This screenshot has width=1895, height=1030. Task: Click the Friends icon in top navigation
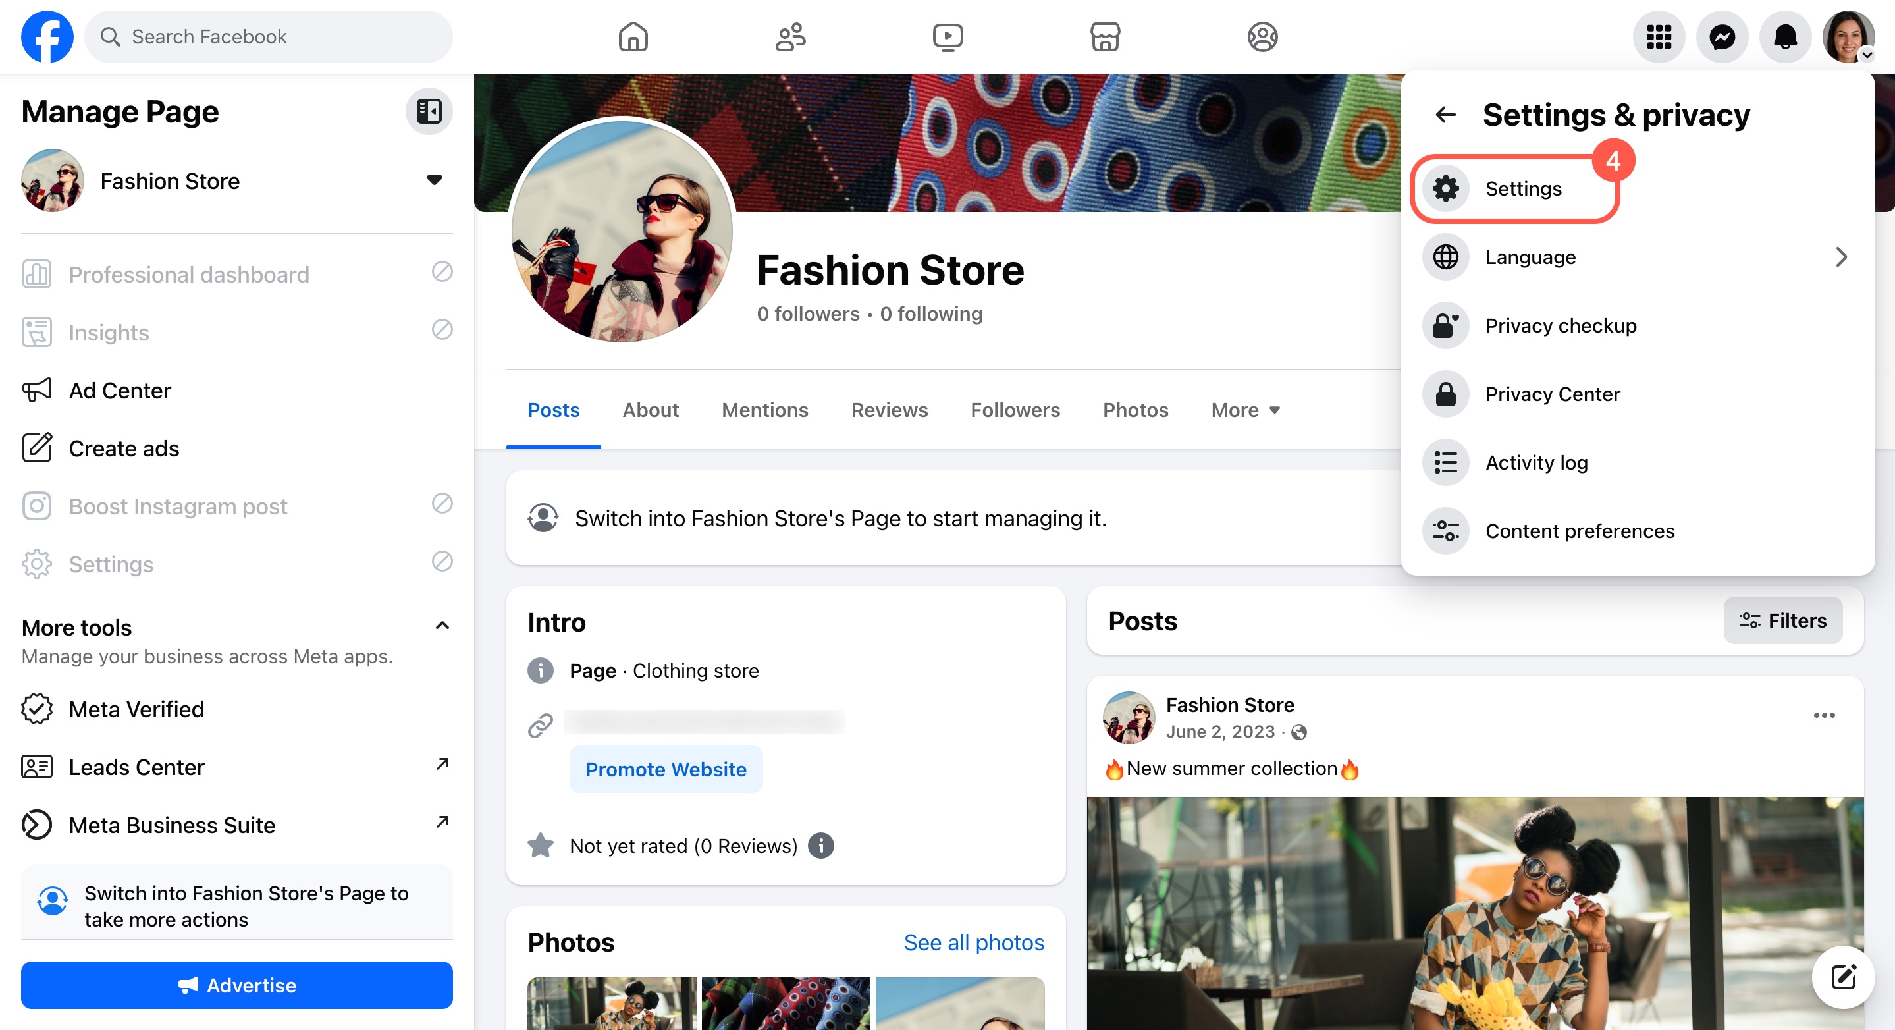(790, 37)
